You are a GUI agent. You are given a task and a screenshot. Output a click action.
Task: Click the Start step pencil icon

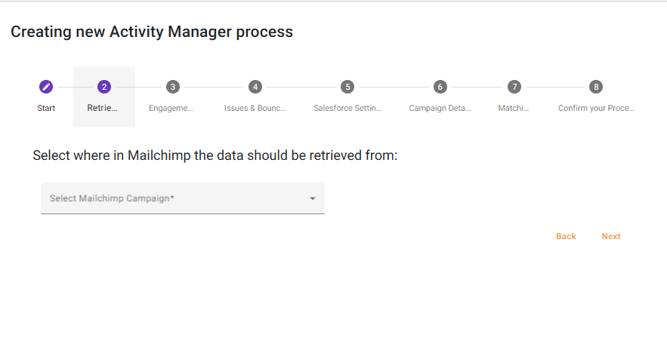46,87
